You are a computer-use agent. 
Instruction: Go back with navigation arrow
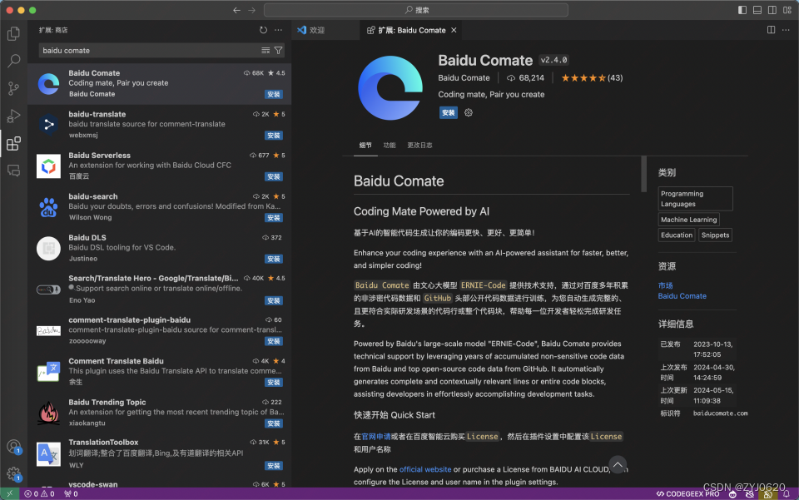point(236,10)
